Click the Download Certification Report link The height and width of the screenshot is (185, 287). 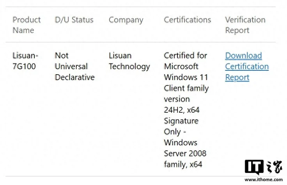246,66
